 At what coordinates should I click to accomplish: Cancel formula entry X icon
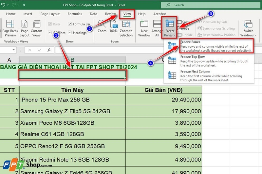click(29, 50)
